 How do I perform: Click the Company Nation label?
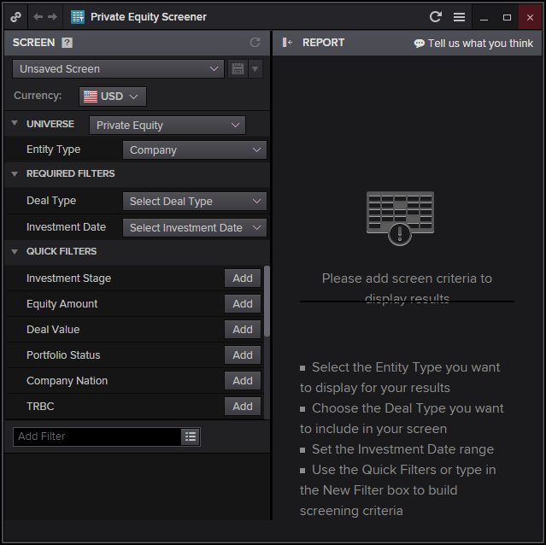click(x=67, y=381)
